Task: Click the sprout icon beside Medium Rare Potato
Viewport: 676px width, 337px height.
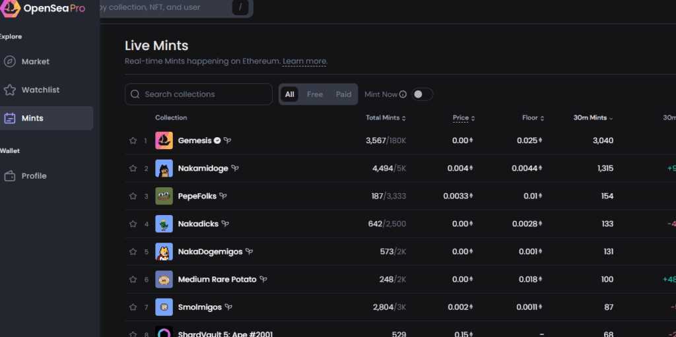Action: (263, 280)
